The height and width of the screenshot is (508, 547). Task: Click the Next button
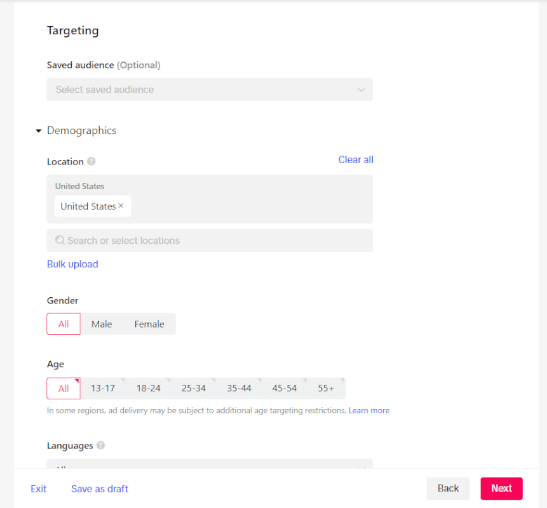(501, 488)
